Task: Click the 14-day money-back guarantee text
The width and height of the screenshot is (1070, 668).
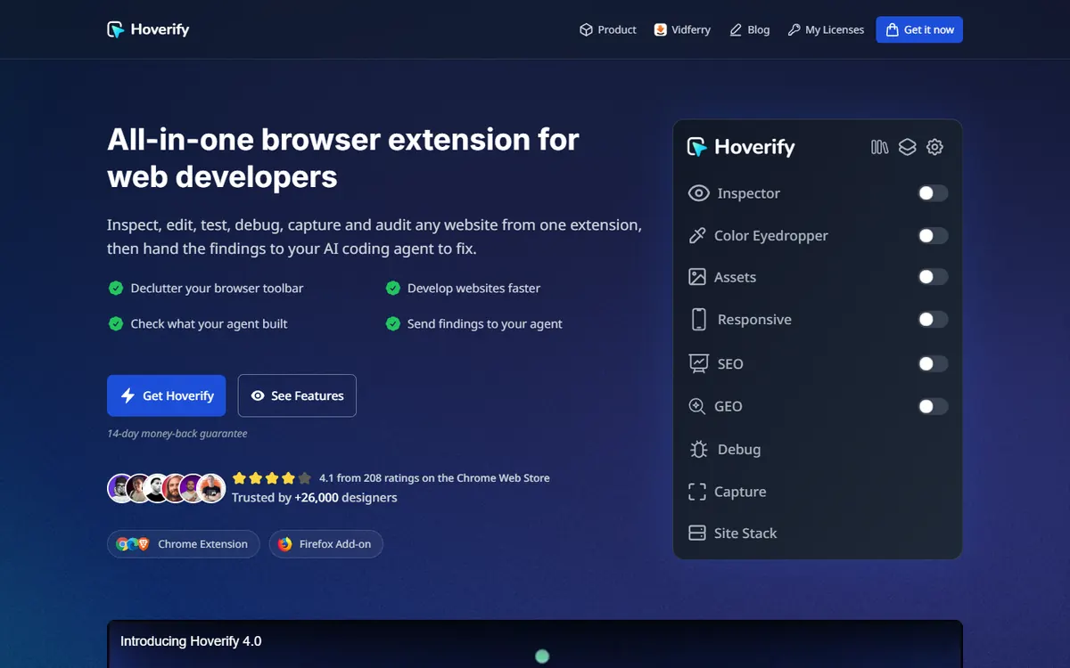Action: [x=177, y=434]
